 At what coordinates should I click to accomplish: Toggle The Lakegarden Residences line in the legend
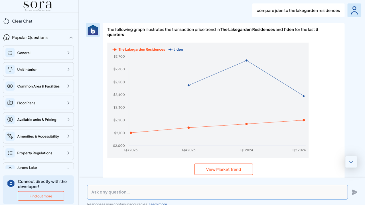(139, 49)
